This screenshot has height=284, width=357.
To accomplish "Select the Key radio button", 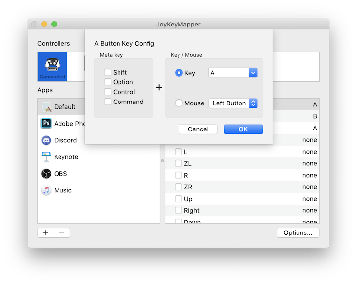I will point(179,73).
